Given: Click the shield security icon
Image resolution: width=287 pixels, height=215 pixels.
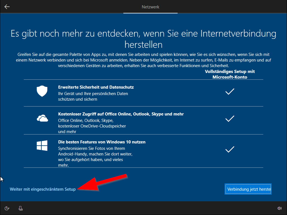Looking at the screenshot, I should tap(42, 91).
